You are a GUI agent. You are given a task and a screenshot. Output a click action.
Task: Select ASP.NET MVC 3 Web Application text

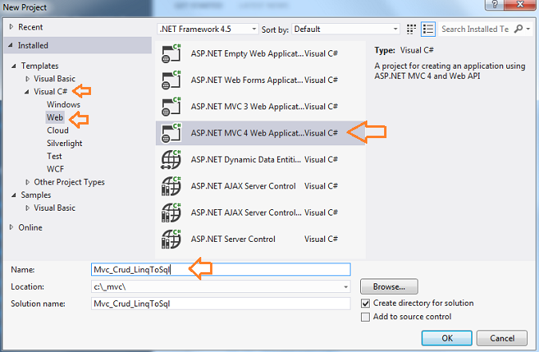pyautogui.click(x=248, y=107)
